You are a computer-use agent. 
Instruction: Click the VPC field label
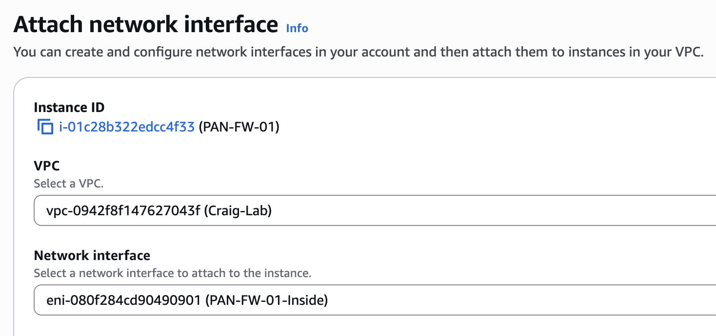pyautogui.click(x=47, y=166)
